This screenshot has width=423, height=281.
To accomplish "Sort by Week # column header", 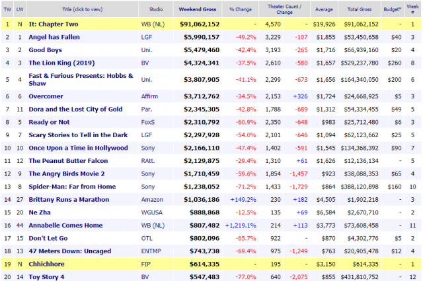I will 412,9.
